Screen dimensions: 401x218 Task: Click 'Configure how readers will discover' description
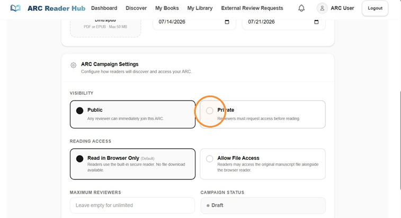(x=136, y=71)
